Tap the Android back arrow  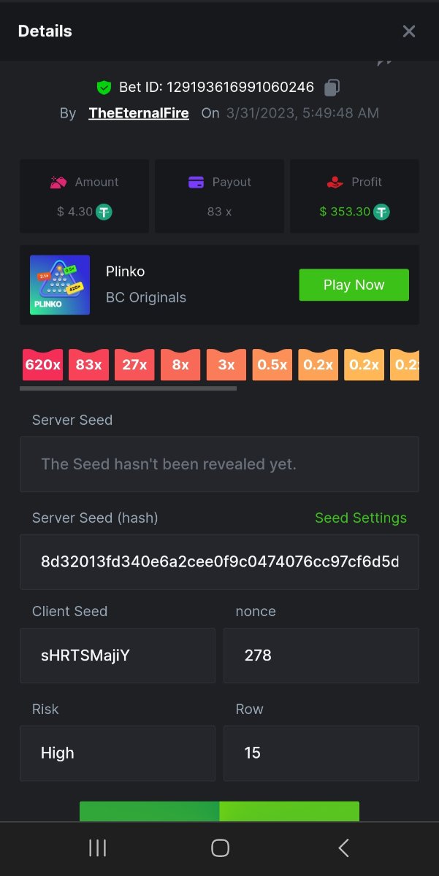pos(343,848)
